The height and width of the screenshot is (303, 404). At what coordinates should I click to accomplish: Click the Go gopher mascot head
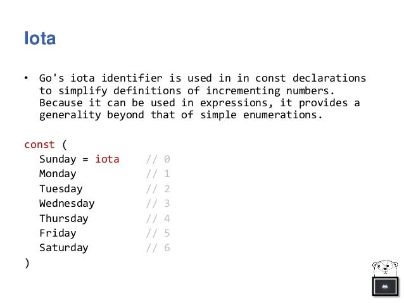384,267
